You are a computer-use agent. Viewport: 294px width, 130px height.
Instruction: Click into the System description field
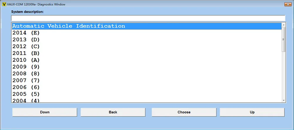tap(148, 18)
